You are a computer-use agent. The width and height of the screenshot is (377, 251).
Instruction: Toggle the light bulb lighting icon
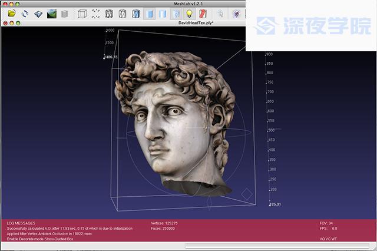190,13
